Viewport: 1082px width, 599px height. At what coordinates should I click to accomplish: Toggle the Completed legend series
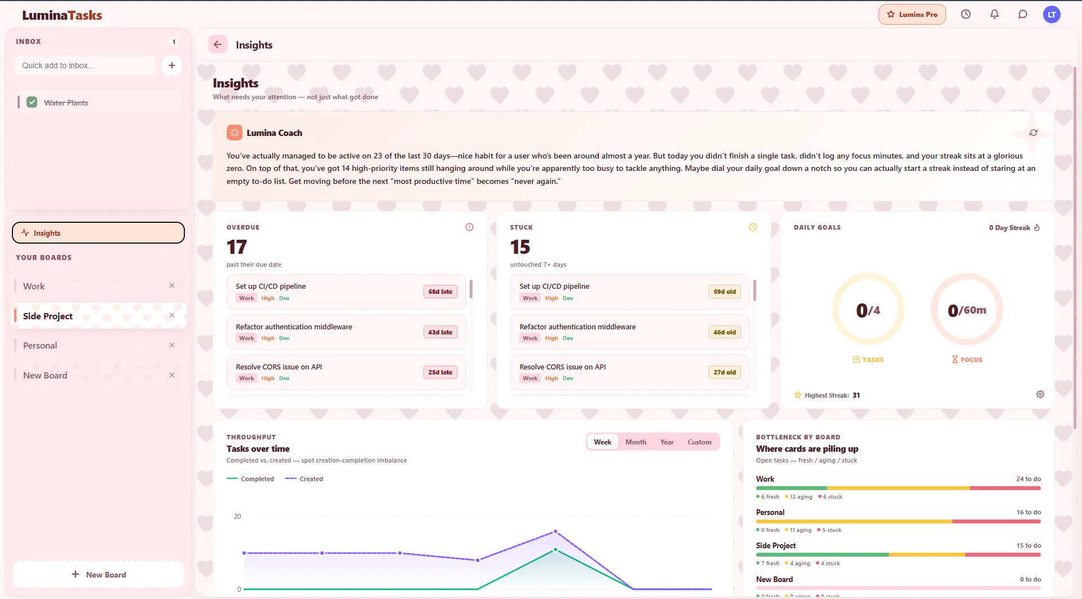pyautogui.click(x=250, y=479)
